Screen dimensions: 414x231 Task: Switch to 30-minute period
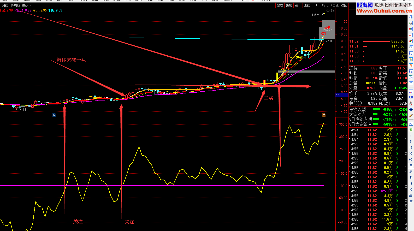411,153
